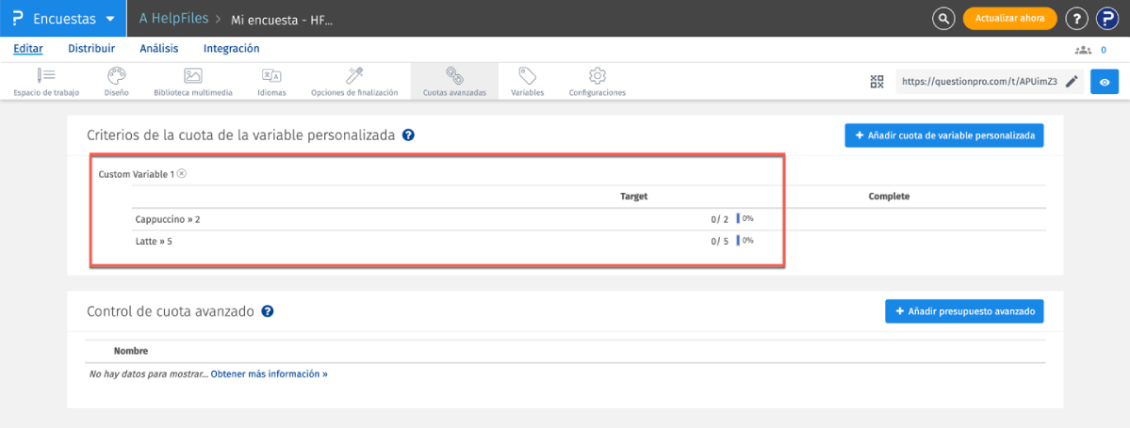Expand the Encuestas product dropdown
1130x428 pixels.
pyautogui.click(x=110, y=19)
